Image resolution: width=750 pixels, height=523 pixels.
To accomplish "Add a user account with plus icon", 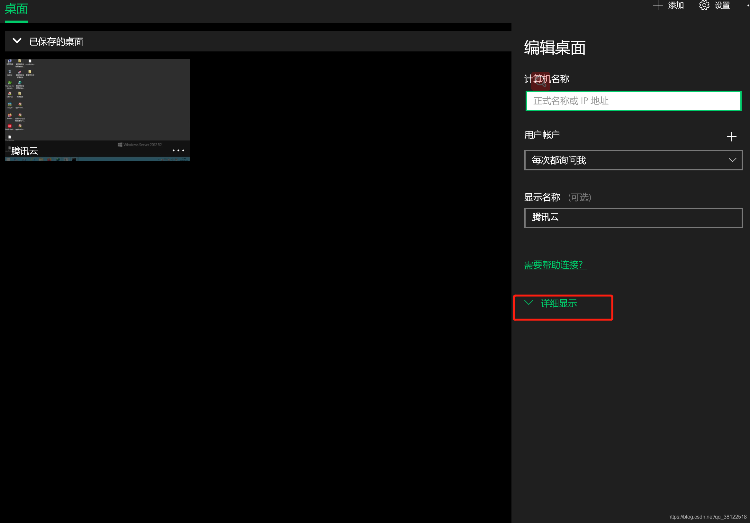I will pyautogui.click(x=732, y=137).
